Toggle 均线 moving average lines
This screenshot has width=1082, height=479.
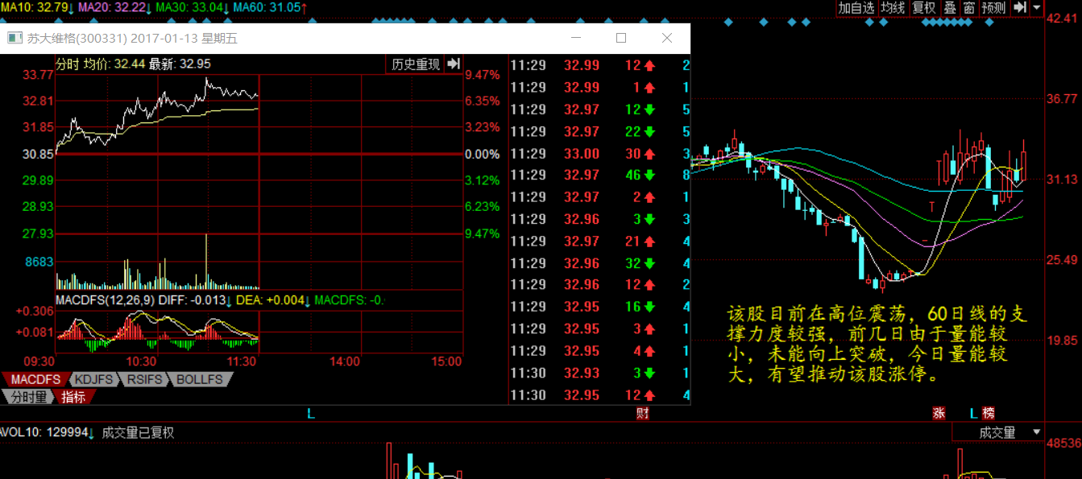coord(893,7)
